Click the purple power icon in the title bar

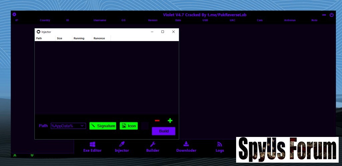click(x=331, y=15)
